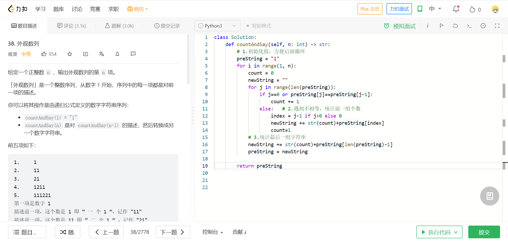Image resolution: width=508 pixels, height=242 pixels.
Task: Favorite the problem with star icon
Action: click(70, 54)
